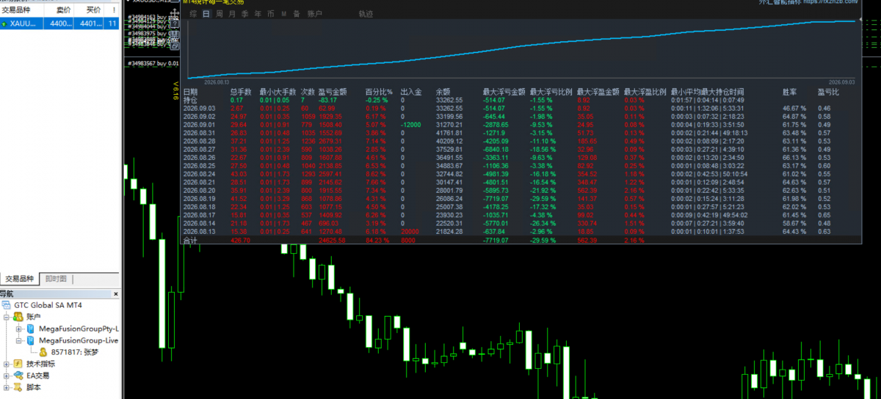Select the 周 weekly period tab

pyautogui.click(x=220, y=14)
